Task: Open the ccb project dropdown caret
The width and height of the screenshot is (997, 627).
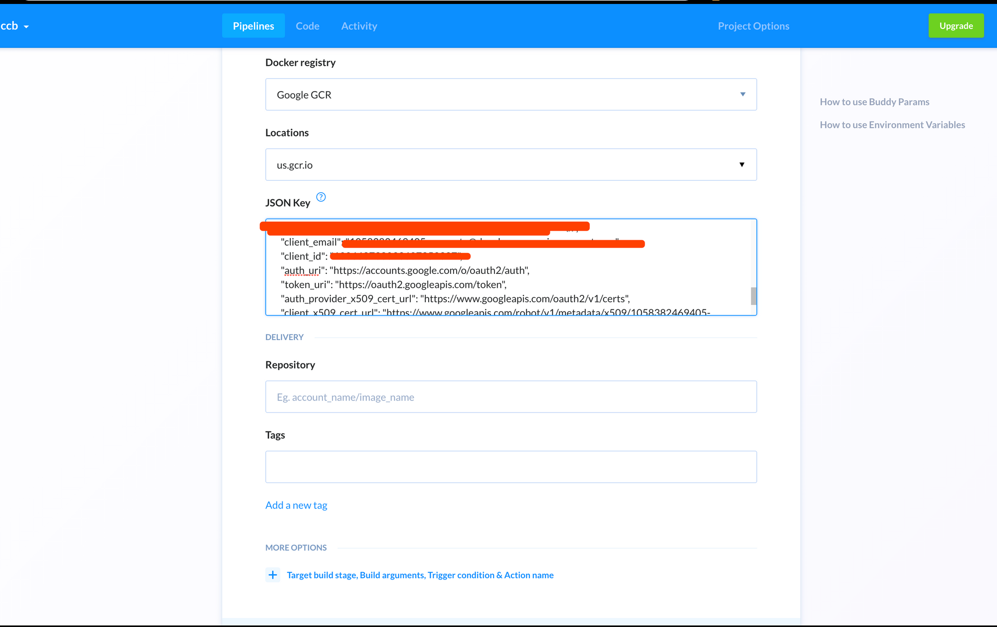Action: [x=26, y=27]
